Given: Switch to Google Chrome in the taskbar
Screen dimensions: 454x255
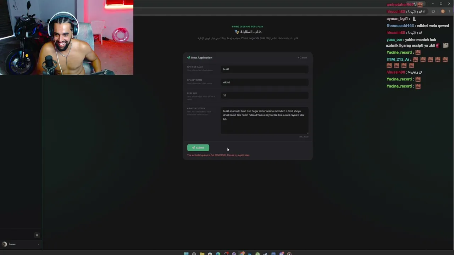Looking at the screenshot, I should click(x=242, y=254).
